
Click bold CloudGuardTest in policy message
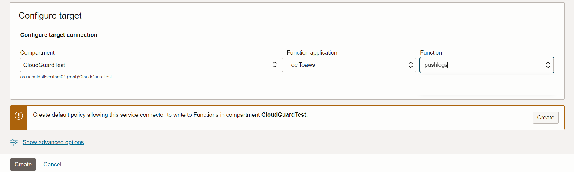point(283,115)
